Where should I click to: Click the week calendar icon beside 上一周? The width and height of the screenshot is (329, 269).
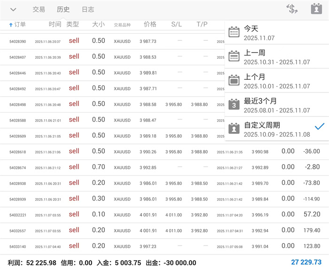[x=234, y=56]
